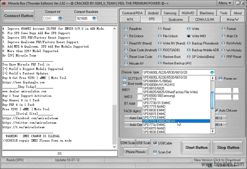This screenshot has width=247, height=169.
Task: Click the Miracle Box app logo icon
Action: (x=3, y=3)
